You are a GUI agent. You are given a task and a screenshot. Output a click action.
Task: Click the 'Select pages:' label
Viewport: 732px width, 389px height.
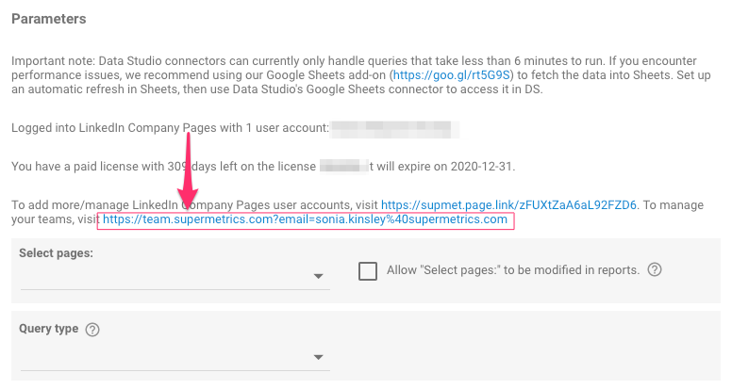(56, 253)
